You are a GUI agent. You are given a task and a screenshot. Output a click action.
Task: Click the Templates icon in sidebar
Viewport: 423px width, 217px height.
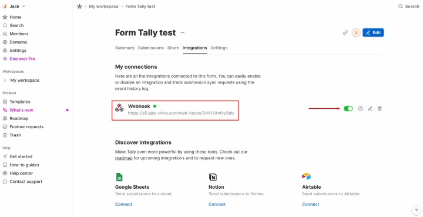point(5,102)
